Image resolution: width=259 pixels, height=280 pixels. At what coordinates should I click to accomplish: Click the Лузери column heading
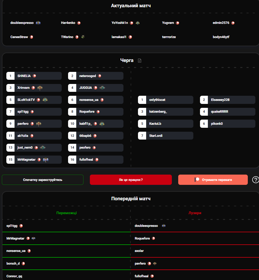coord(195,213)
